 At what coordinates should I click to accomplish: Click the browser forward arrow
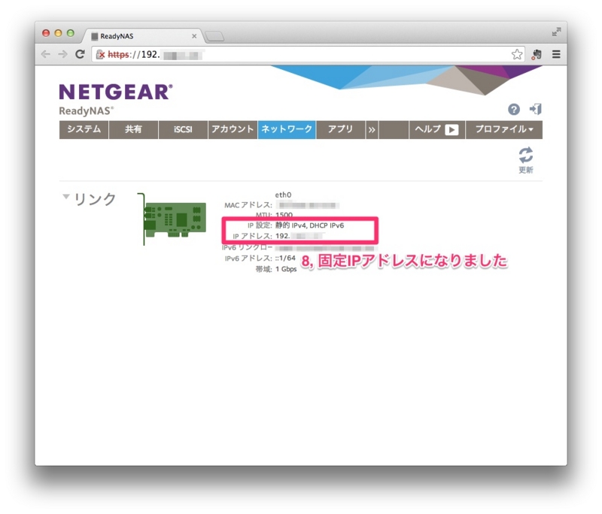point(62,54)
